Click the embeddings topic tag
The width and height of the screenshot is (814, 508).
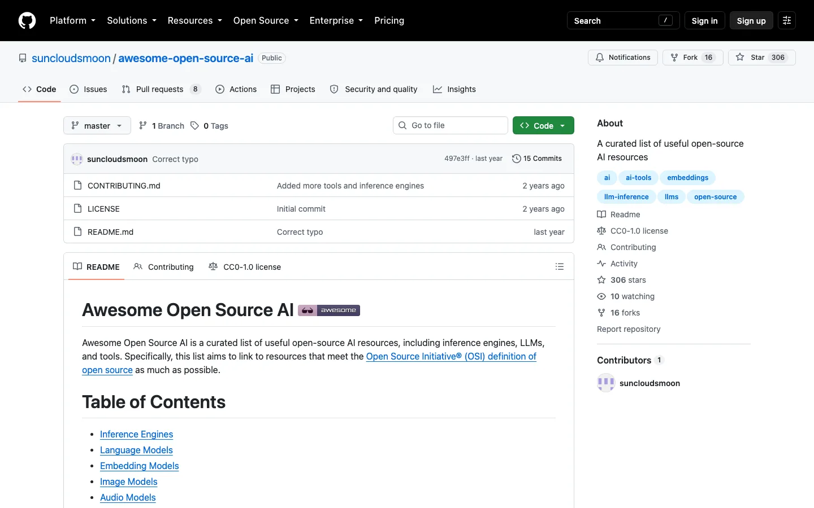point(687,178)
